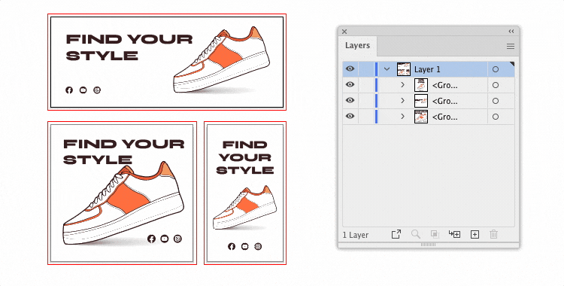Click the Locate Object magnifier icon
Image resolution: width=564 pixels, height=286 pixels.
[x=416, y=235]
